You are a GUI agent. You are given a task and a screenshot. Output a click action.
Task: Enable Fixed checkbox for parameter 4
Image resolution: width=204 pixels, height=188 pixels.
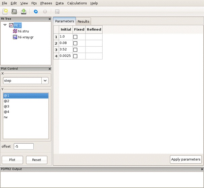(x=75, y=56)
